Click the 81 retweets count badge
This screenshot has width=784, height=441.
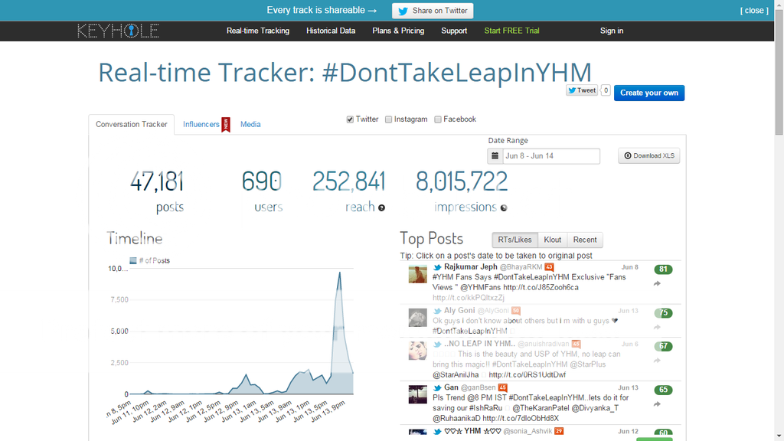point(663,269)
